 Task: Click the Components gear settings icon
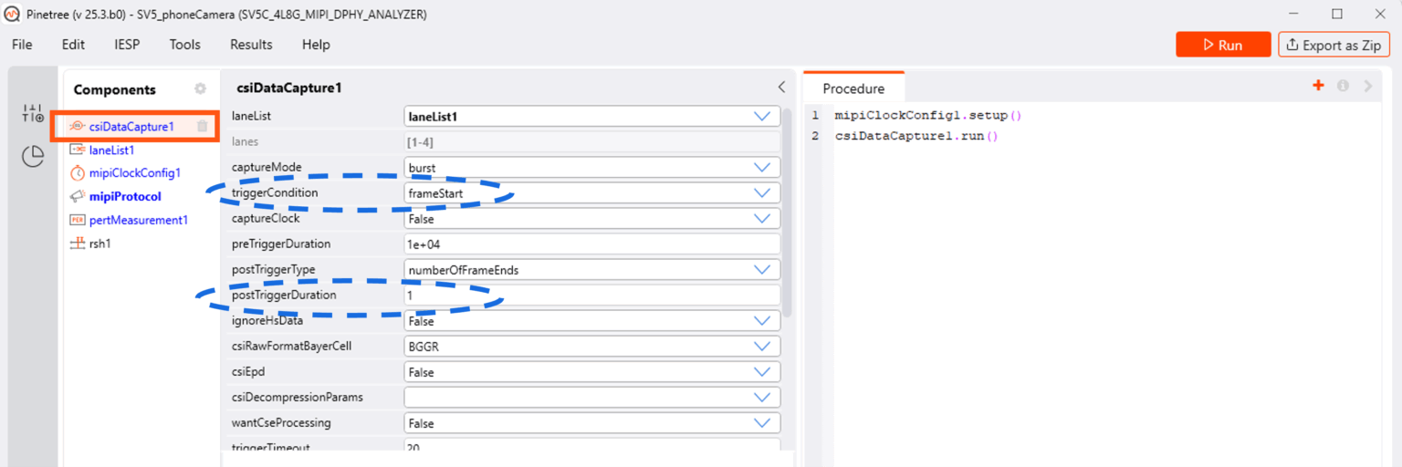pyautogui.click(x=200, y=88)
